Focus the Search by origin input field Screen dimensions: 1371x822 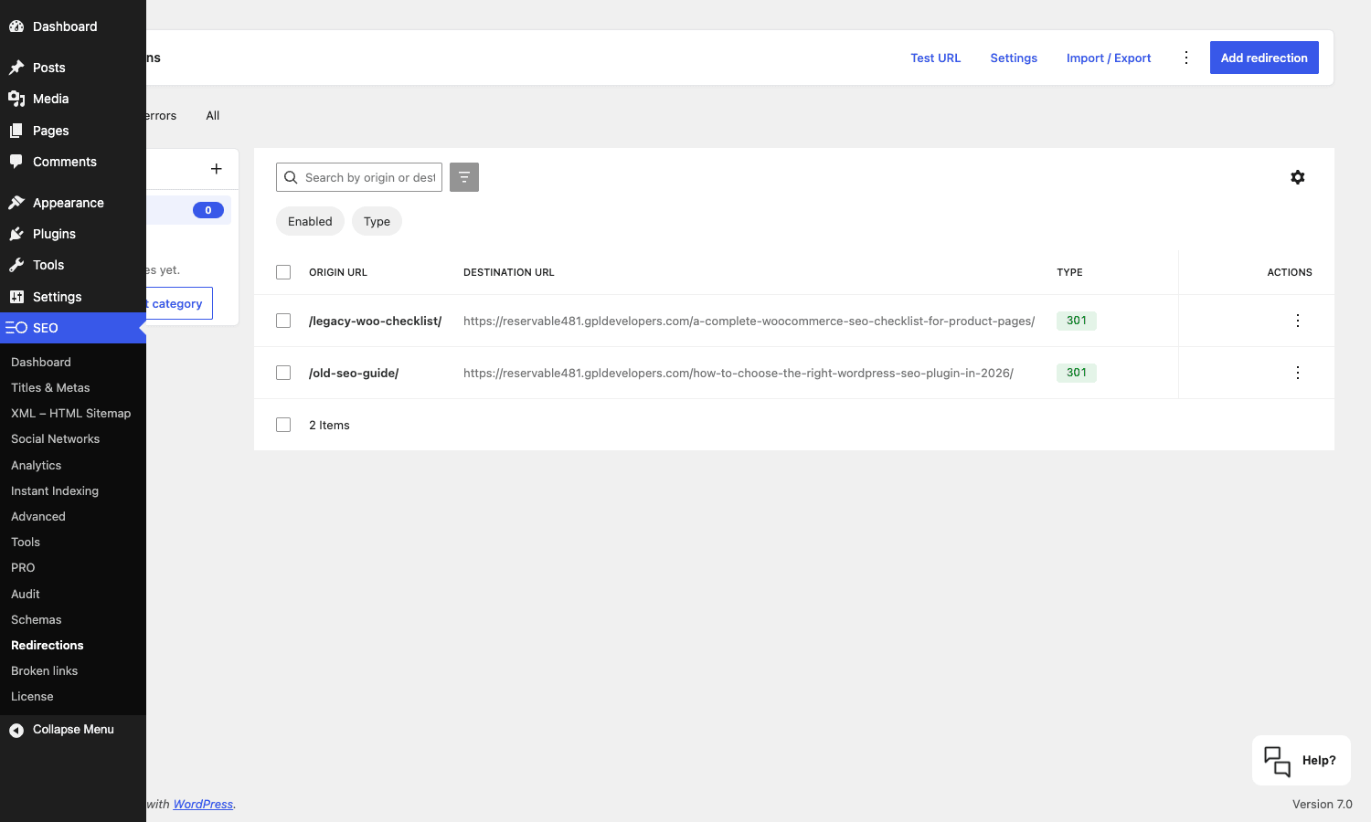coord(359,177)
